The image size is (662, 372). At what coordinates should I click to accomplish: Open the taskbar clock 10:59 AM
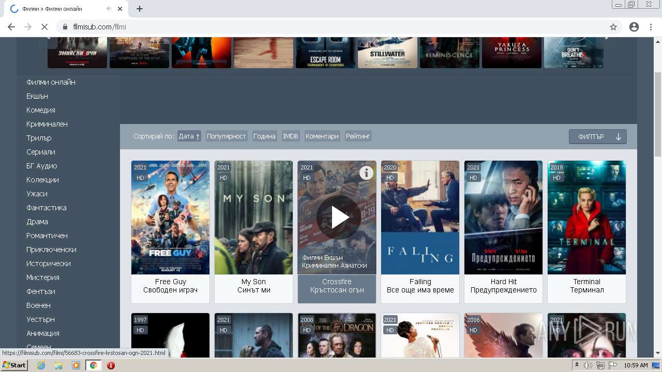636,365
